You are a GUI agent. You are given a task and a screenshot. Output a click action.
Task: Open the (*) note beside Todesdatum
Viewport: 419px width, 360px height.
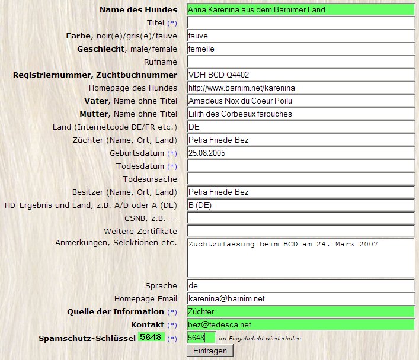[172, 166]
